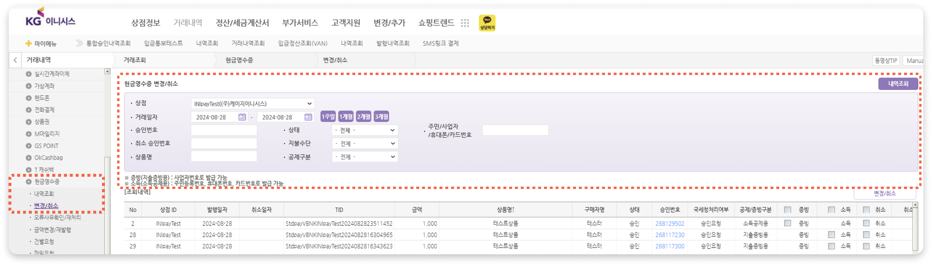Image resolution: width=932 pixels, height=266 pixels.
Task: Click the bullet icon next to GS POINT
Action: 29,146
